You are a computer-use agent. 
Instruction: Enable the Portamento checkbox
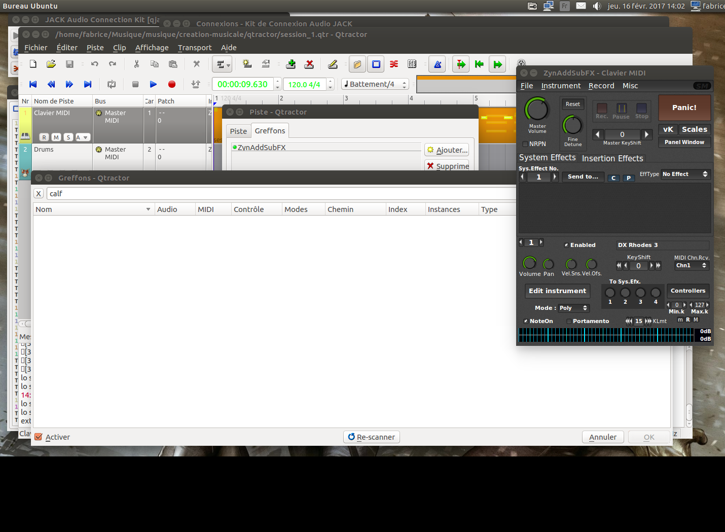pos(569,321)
